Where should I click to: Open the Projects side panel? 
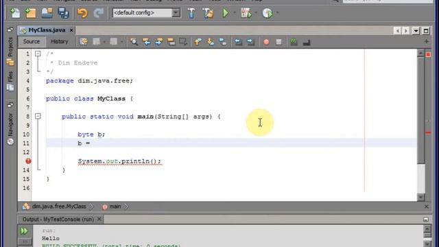(10, 51)
